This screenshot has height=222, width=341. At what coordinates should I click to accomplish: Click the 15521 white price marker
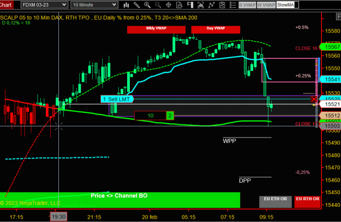331,104
